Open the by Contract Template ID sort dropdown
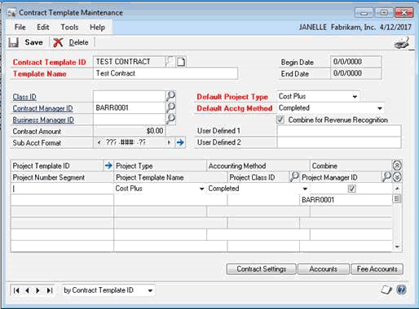The height and width of the screenshot is (309, 419). (150, 290)
